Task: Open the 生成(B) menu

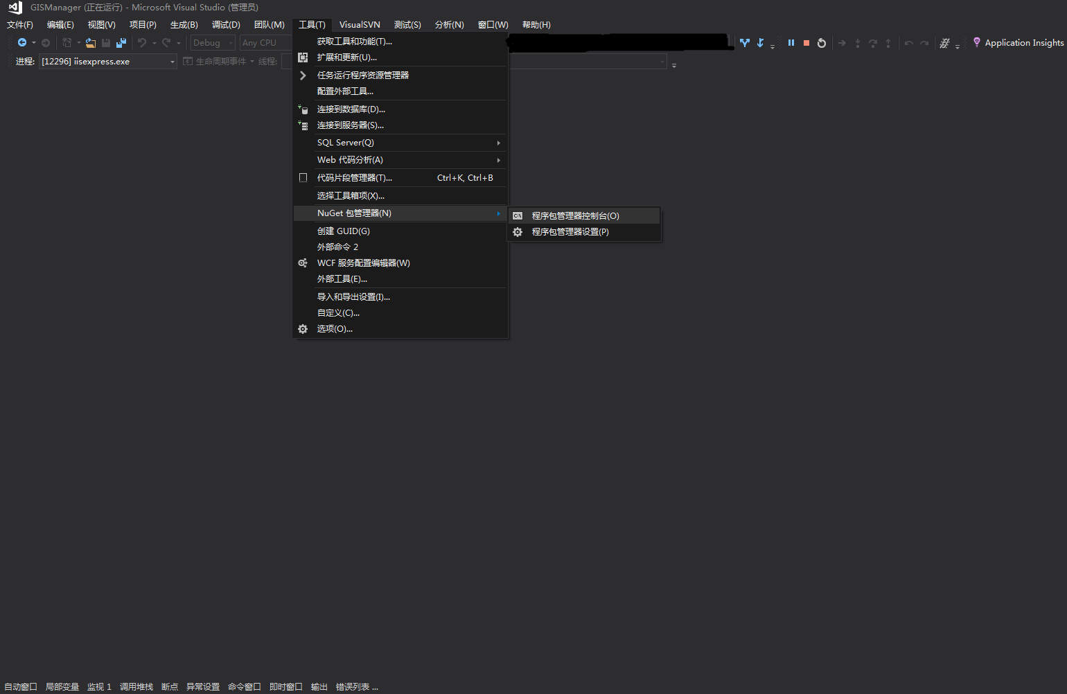Action: click(x=184, y=25)
